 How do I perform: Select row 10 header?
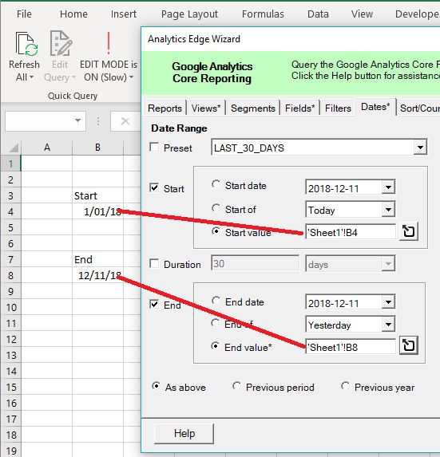[x=11, y=307]
